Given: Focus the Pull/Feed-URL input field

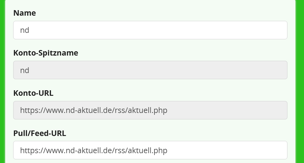Looking at the screenshot, I should click(150, 150).
